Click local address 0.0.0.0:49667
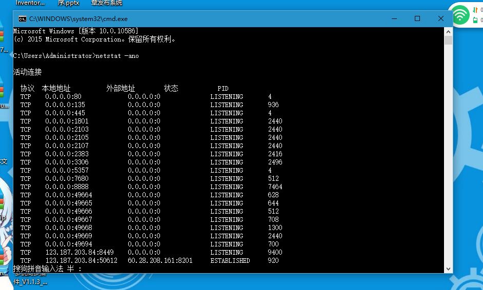Image resolution: width=483 pixels, height=290 pixels. tap(69, 219)
